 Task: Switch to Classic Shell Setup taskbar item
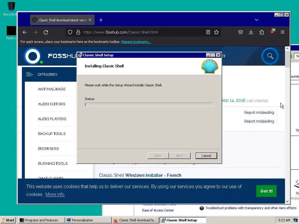183,220
